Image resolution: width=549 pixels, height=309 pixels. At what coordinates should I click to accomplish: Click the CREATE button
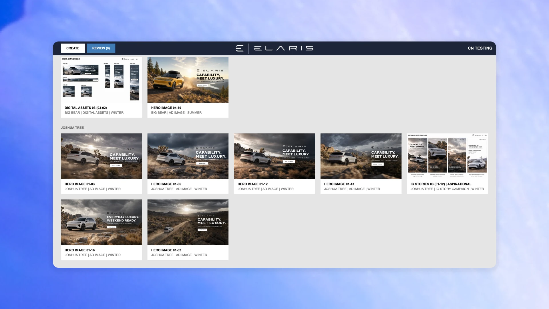point(73,48)
